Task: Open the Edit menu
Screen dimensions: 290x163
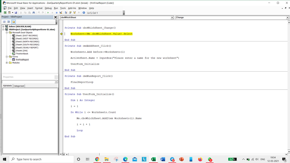Action: tap(16, 8)
